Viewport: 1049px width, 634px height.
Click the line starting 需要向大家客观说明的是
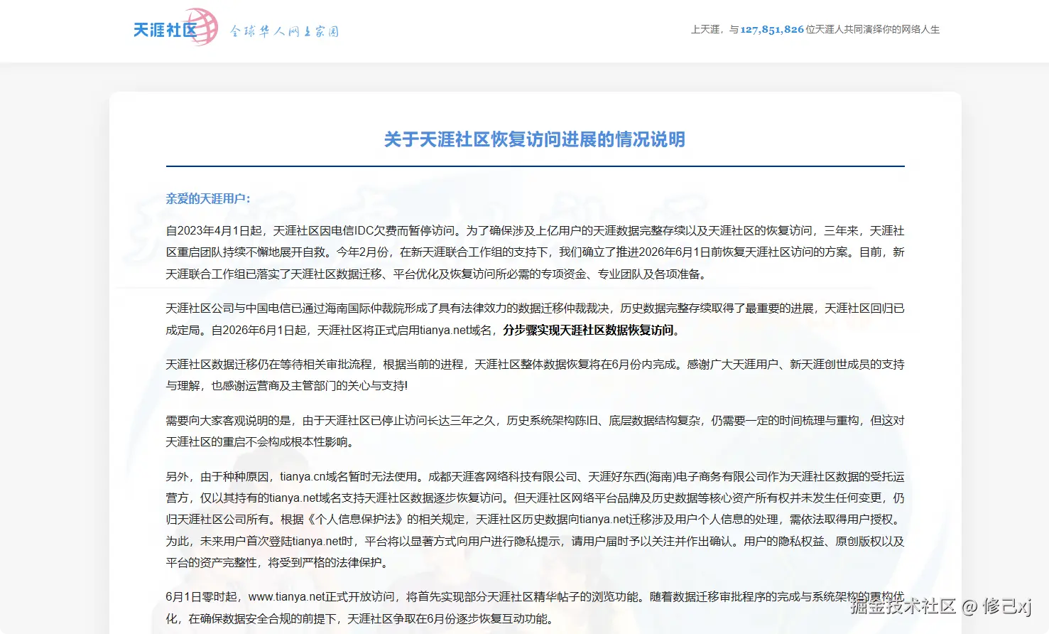tap(535, 421)
